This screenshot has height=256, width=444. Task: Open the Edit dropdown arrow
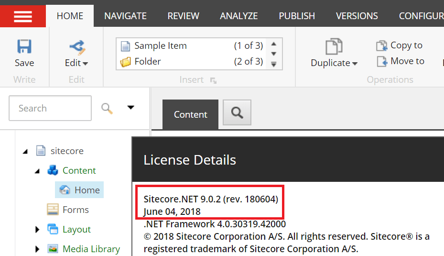coord(86,64)
